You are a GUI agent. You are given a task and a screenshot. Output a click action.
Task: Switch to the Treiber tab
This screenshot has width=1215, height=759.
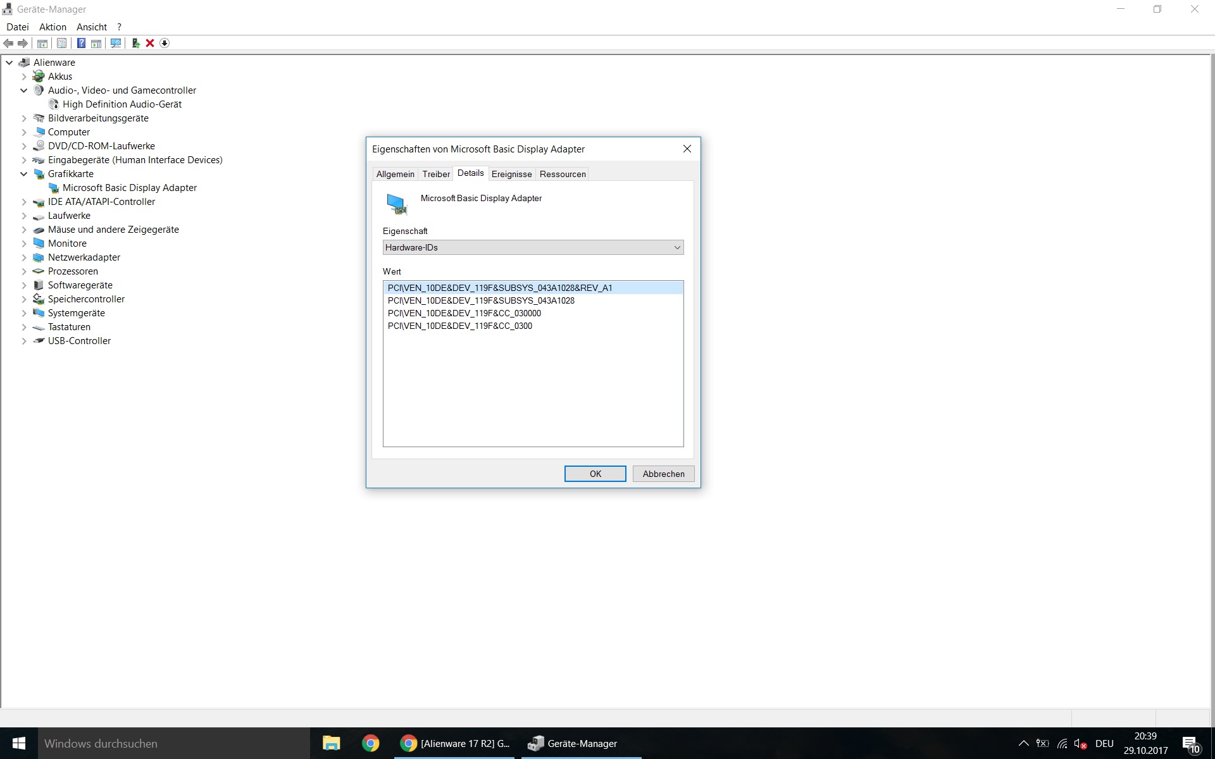(x=436, y=174)
